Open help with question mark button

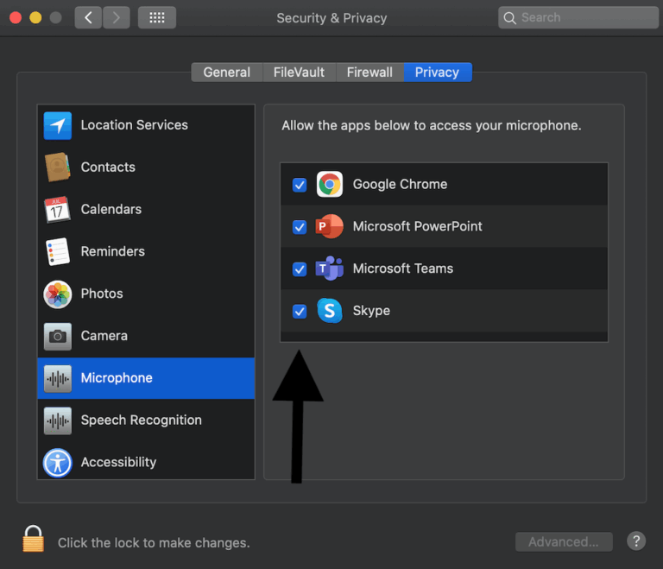(636, 541)
